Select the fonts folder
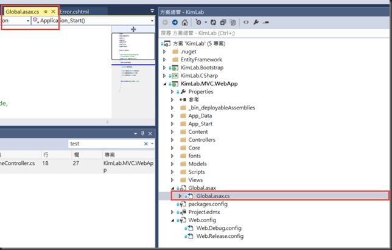 coord(195,156)
